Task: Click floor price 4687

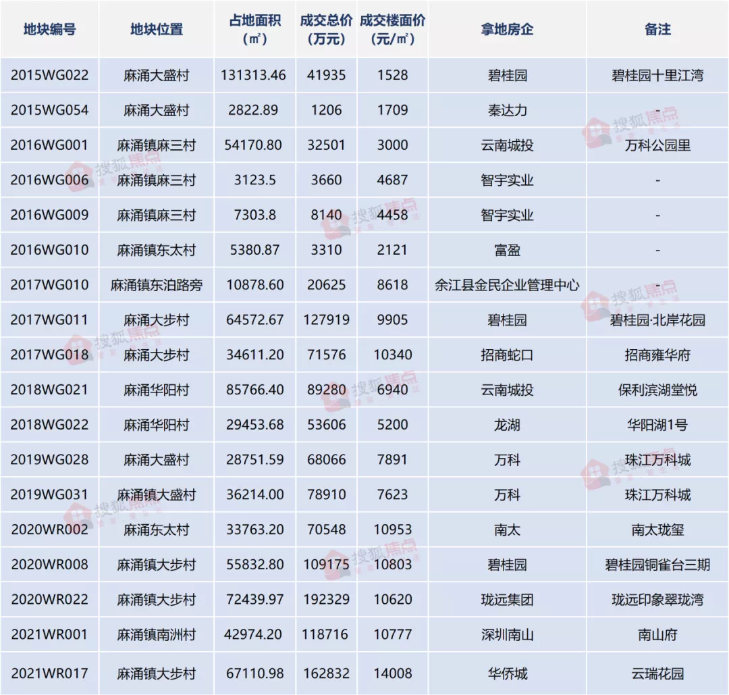Action: point(393,180)
